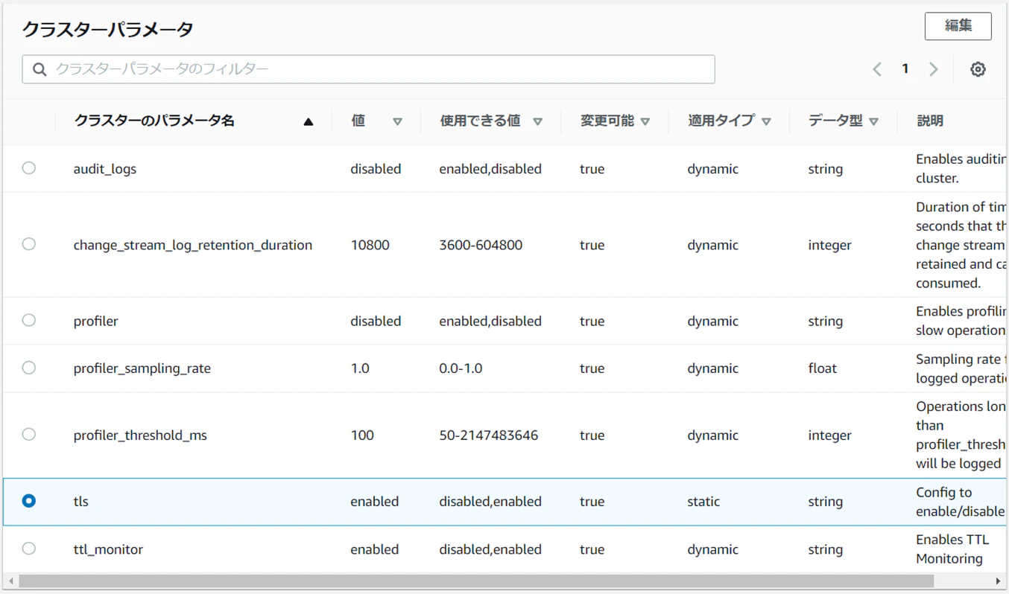Click scrollbar right arrow

pyautogui.click(x=998, y=581)
